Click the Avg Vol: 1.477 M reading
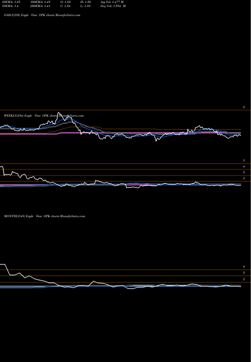Screen dimensions: 251x362 click(x=112, y=2)
